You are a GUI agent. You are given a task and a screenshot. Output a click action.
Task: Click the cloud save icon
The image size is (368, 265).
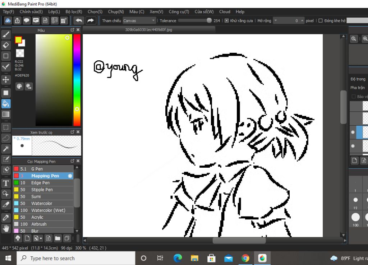coord(8,20)
